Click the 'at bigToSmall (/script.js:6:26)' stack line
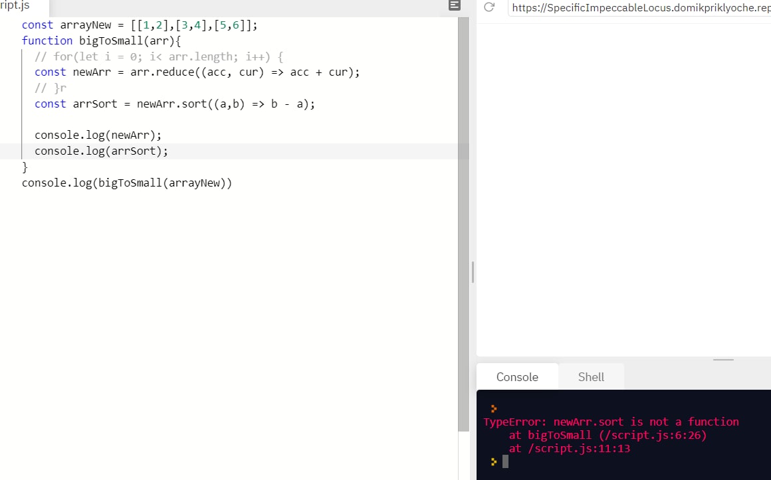771x480 pixels. [607, 436]
